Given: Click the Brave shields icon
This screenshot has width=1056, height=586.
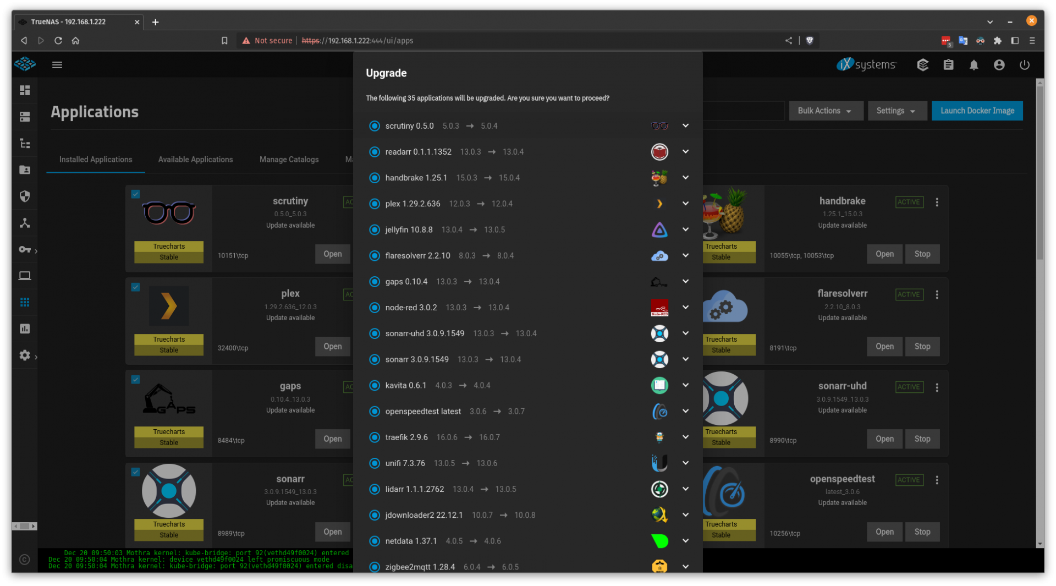Looking at the screenshot, I should [x=810, y=41].
